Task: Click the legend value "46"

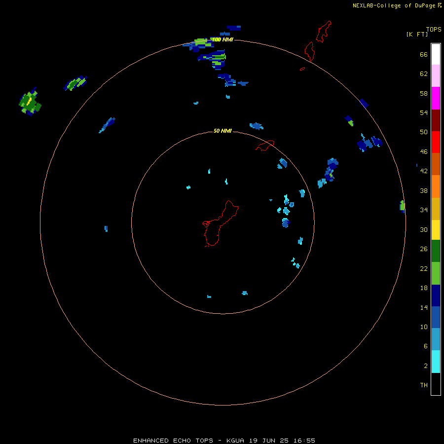Action: click(x=424, y=152)
